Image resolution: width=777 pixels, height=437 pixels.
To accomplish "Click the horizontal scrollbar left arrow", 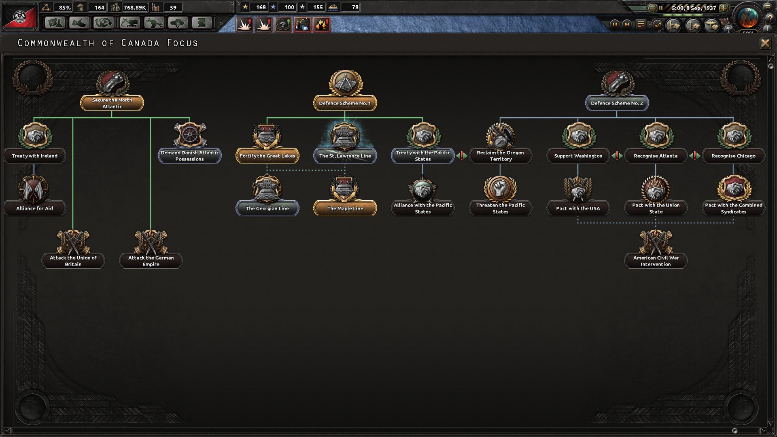I will click(x=7, y=431).
